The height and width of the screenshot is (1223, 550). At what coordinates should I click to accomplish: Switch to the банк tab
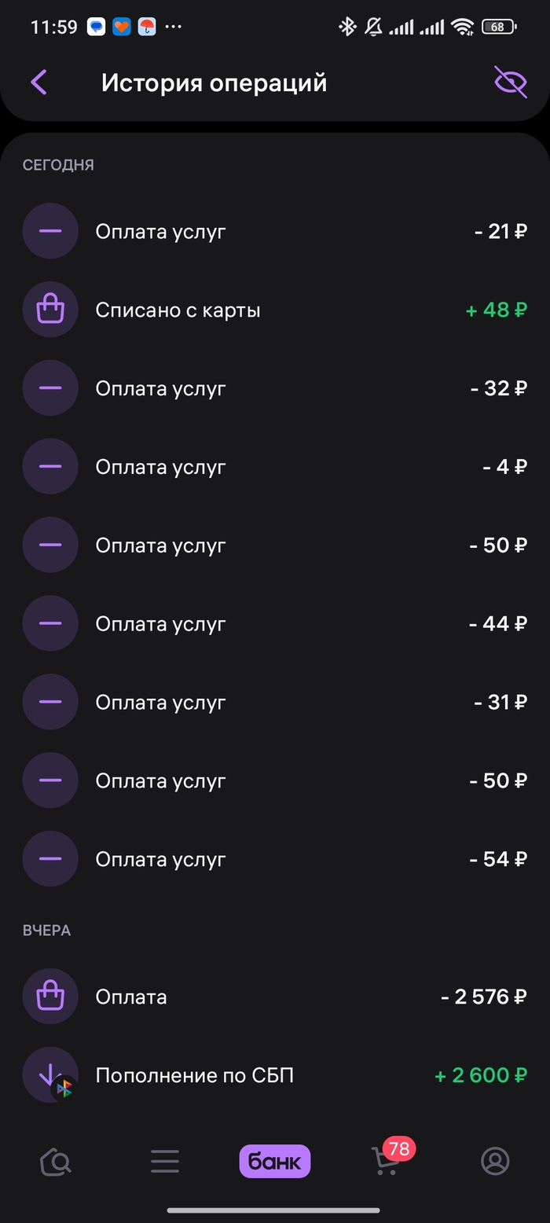click(x=275, y=1161)
